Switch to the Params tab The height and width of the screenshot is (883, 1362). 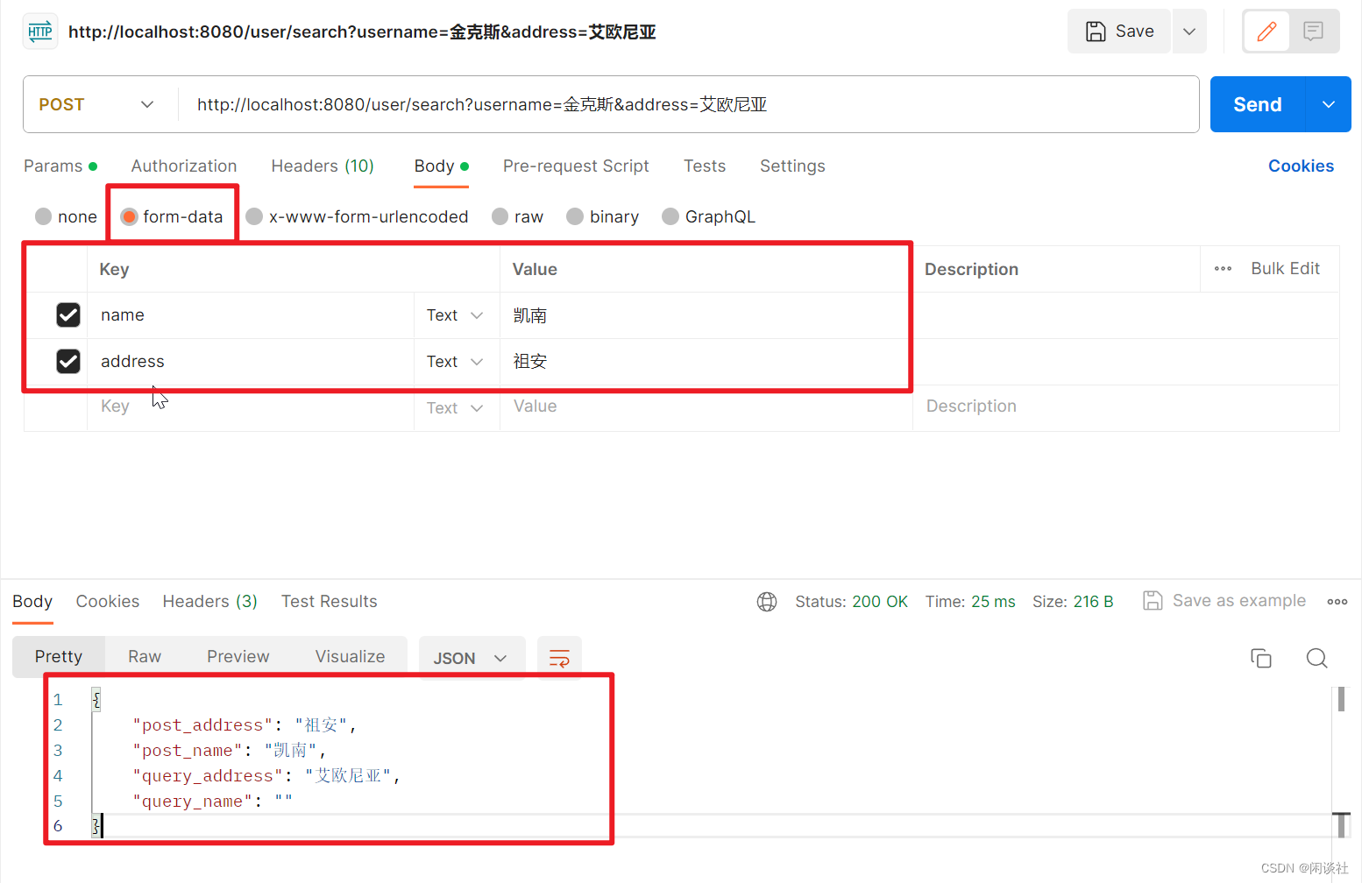pos(60,166)
